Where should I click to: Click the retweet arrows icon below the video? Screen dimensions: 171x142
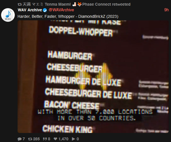tap(30, 139)
